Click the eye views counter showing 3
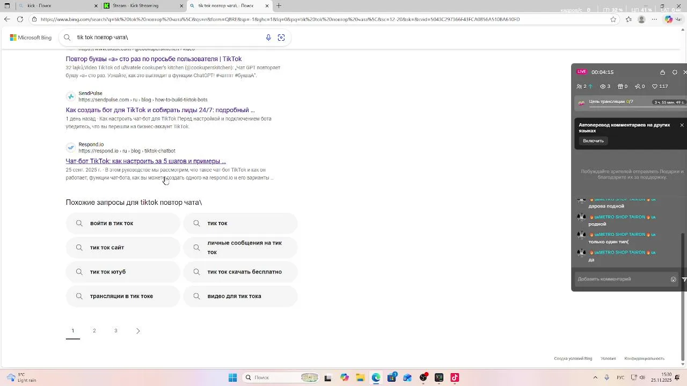Image resolution: width=687 pixels, height=386 pixels. [x=605, y=86]
